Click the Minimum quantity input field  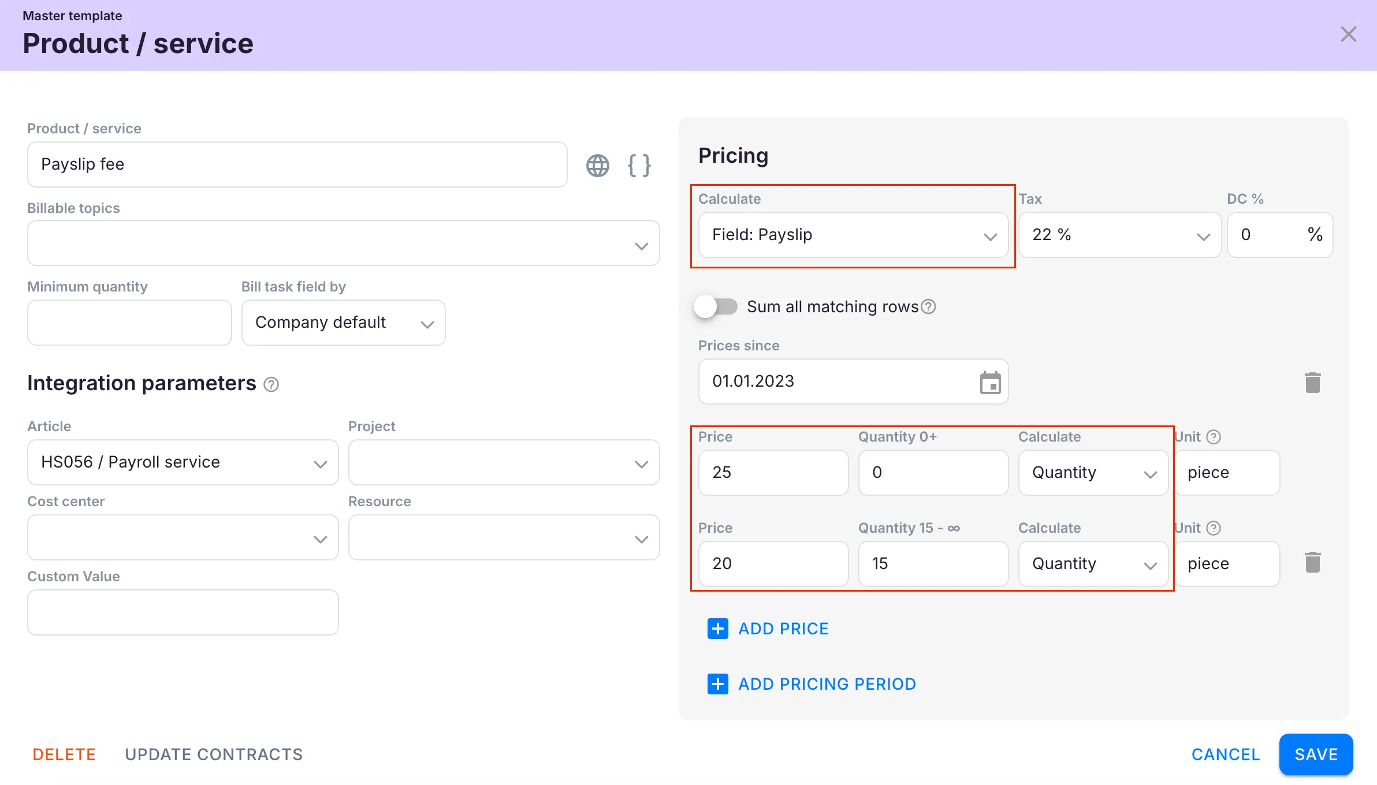[129, 323]
